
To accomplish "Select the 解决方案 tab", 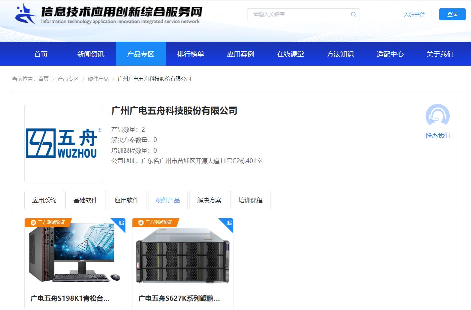I will 209,200.
